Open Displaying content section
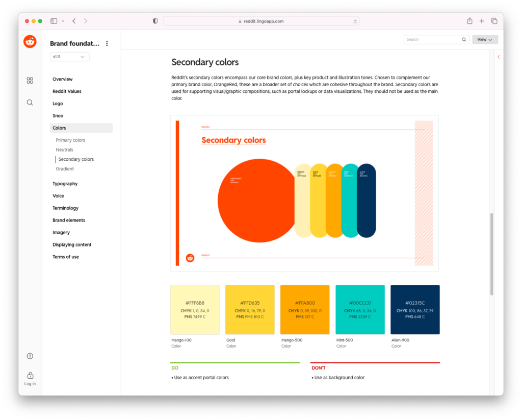Screen dimensions: 522x420 pos(72,244)
